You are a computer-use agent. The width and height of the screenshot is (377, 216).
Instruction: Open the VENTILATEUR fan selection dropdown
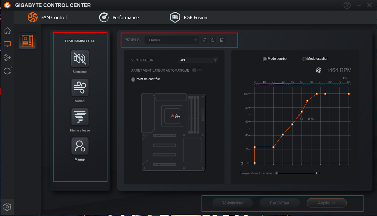point(198,60)
